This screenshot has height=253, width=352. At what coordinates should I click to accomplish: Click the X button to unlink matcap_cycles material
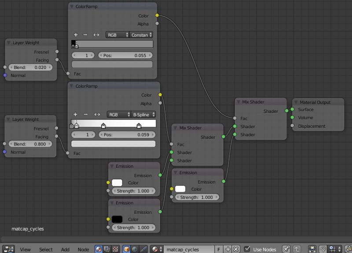(x=235, y=249)
